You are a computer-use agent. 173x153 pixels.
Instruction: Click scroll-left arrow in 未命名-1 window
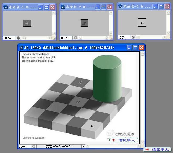click(x=23, y=38)
